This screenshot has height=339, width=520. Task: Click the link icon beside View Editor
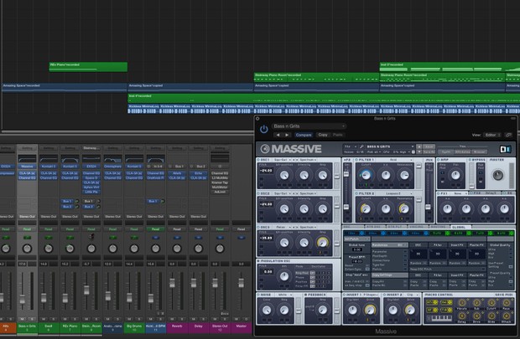tap(508, 135)
